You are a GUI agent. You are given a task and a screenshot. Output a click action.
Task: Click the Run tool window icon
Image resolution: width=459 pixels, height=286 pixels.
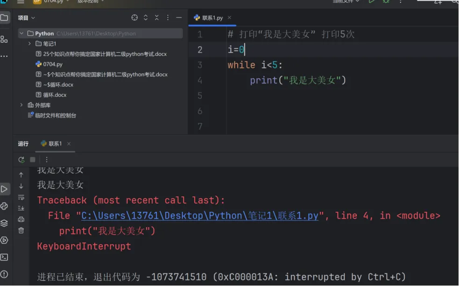4,189
